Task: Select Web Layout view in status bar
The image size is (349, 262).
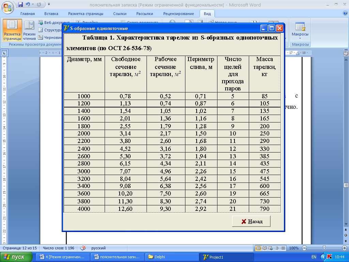Action: 271,248
